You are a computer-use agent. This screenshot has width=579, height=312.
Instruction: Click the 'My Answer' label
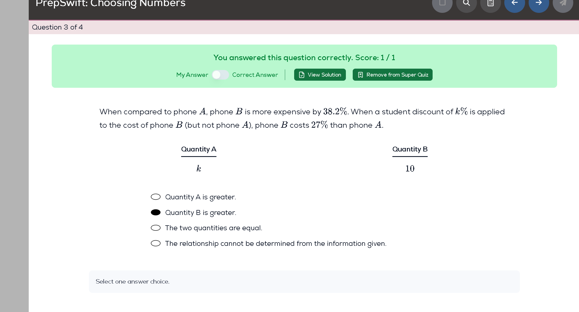click(192, 75)
